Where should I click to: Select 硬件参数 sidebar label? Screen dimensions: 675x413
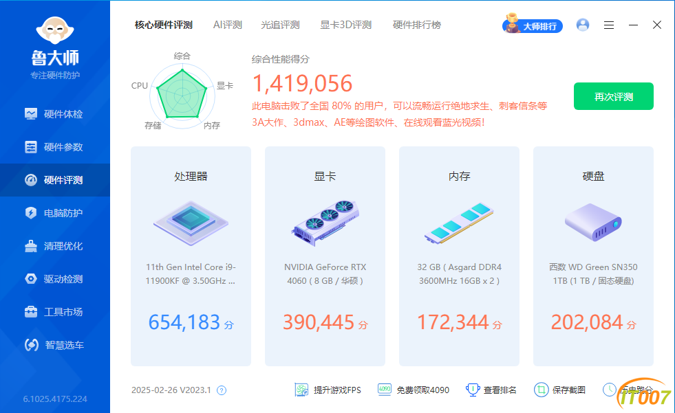tap(63, 148)
